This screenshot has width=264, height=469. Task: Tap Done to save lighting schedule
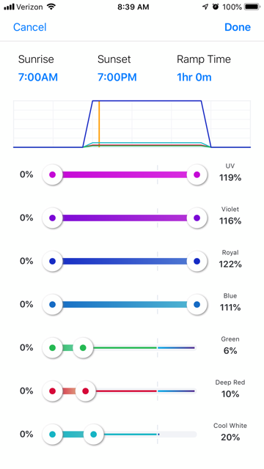(238, 27)
